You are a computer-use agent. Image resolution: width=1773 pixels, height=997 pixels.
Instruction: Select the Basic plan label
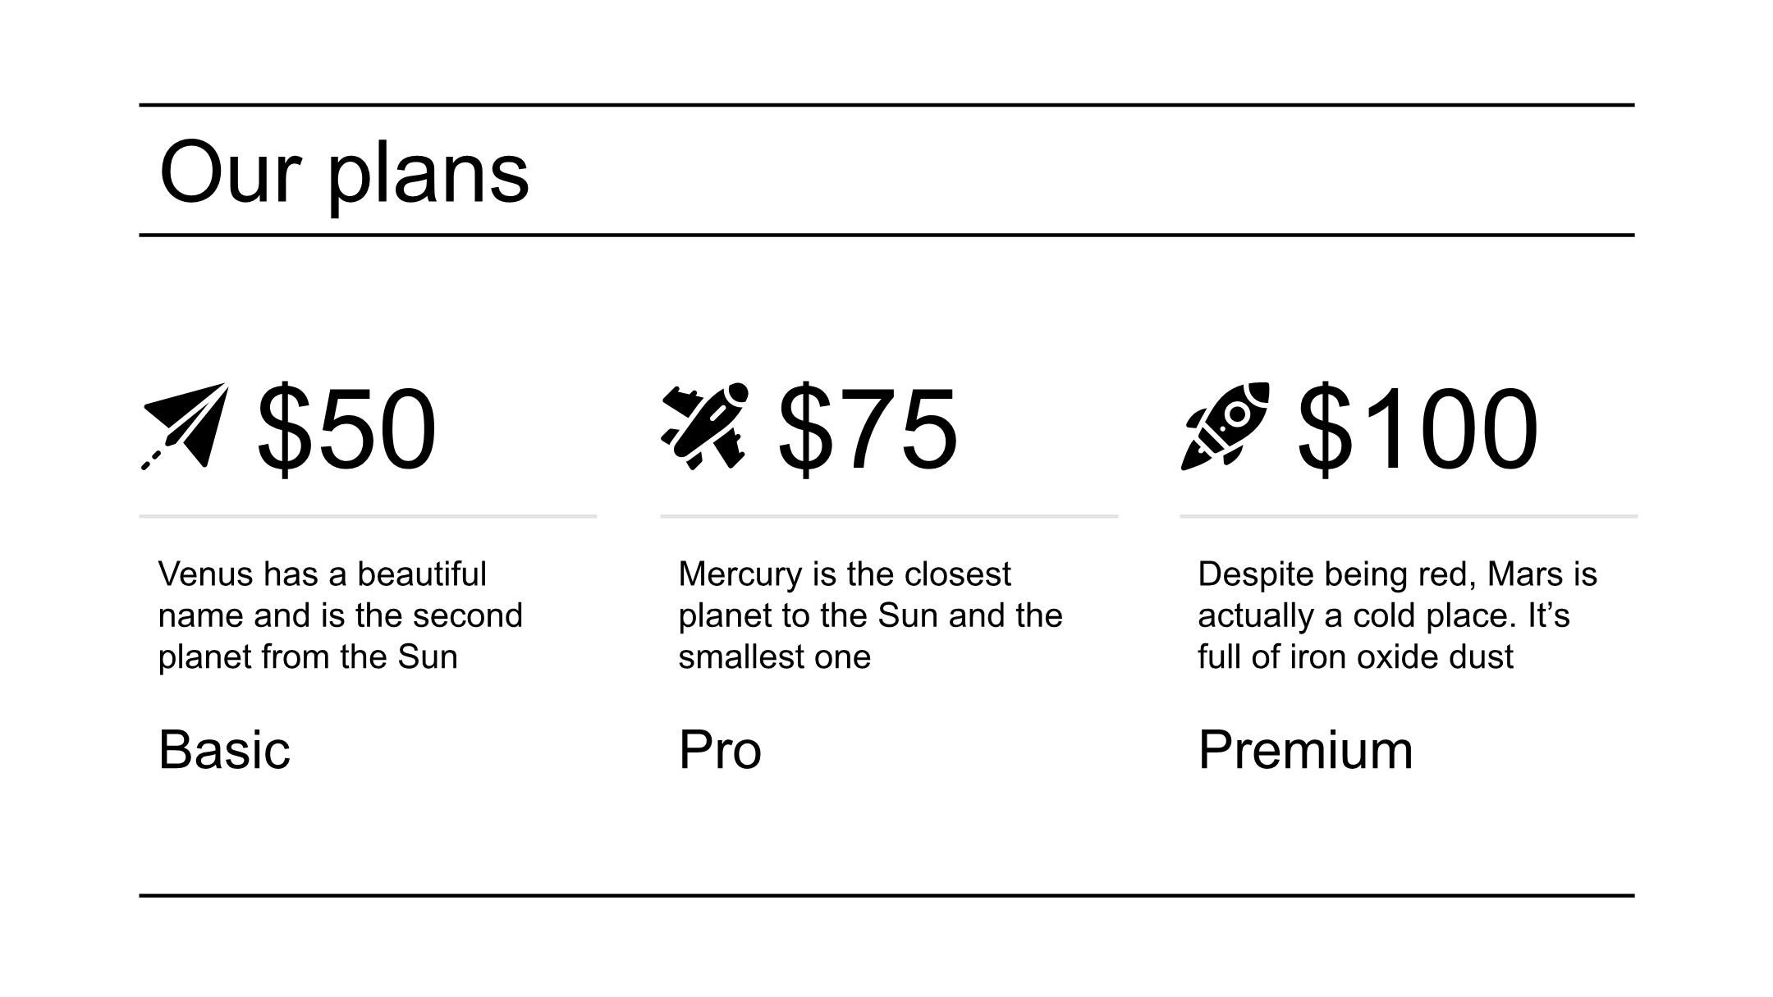[224, 750]
